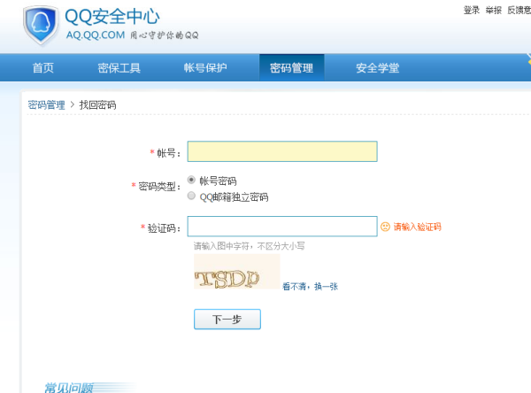This screenshot has height=393, width=531.
Task: Focus the 帐号 account input field
Action: (x=282, y=151)
